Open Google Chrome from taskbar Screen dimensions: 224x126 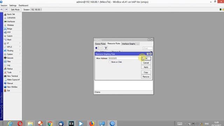coord(50,124)
